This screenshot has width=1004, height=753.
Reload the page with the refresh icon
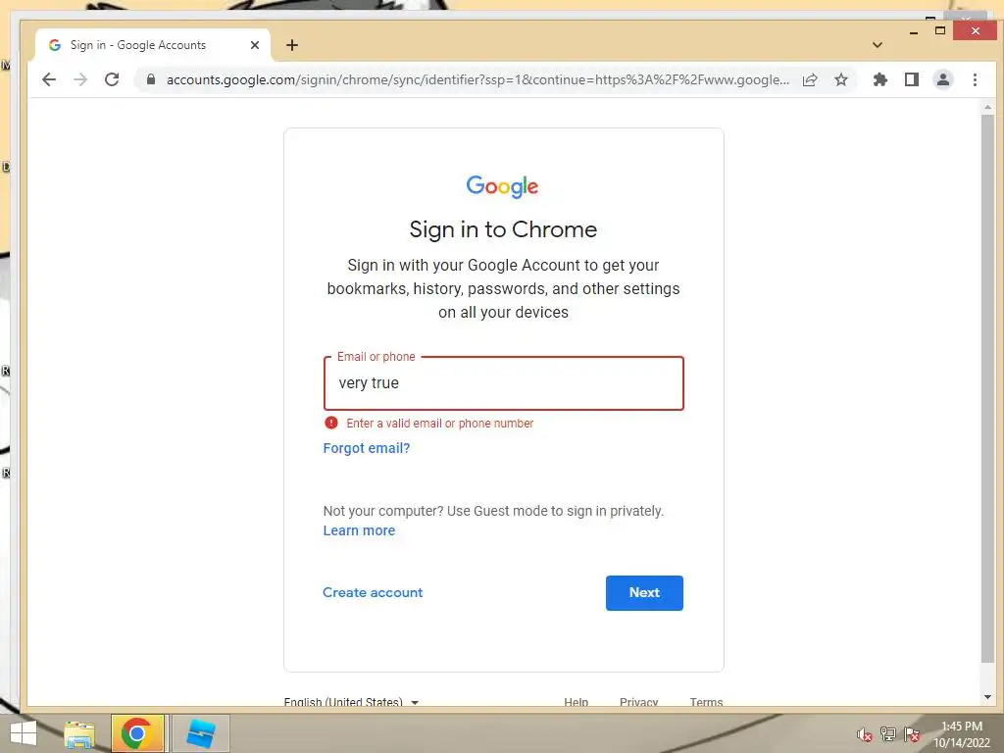[112, 79]
